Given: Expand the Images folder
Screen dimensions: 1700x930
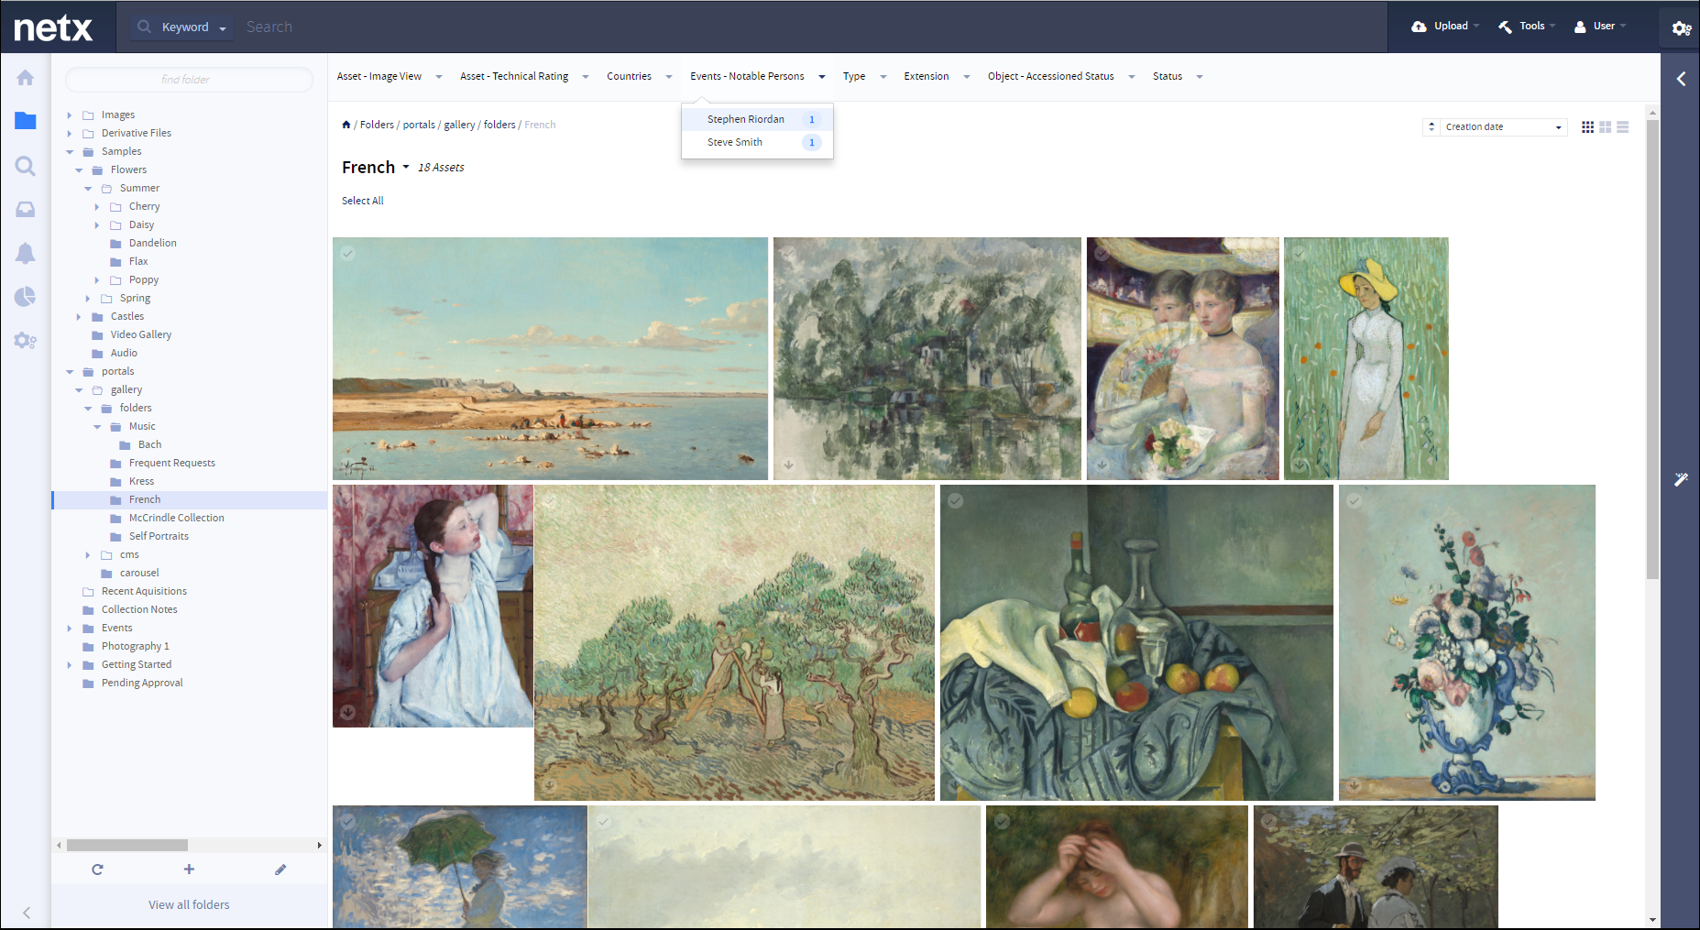Looking at the screenshot, I should coord(69,115).
